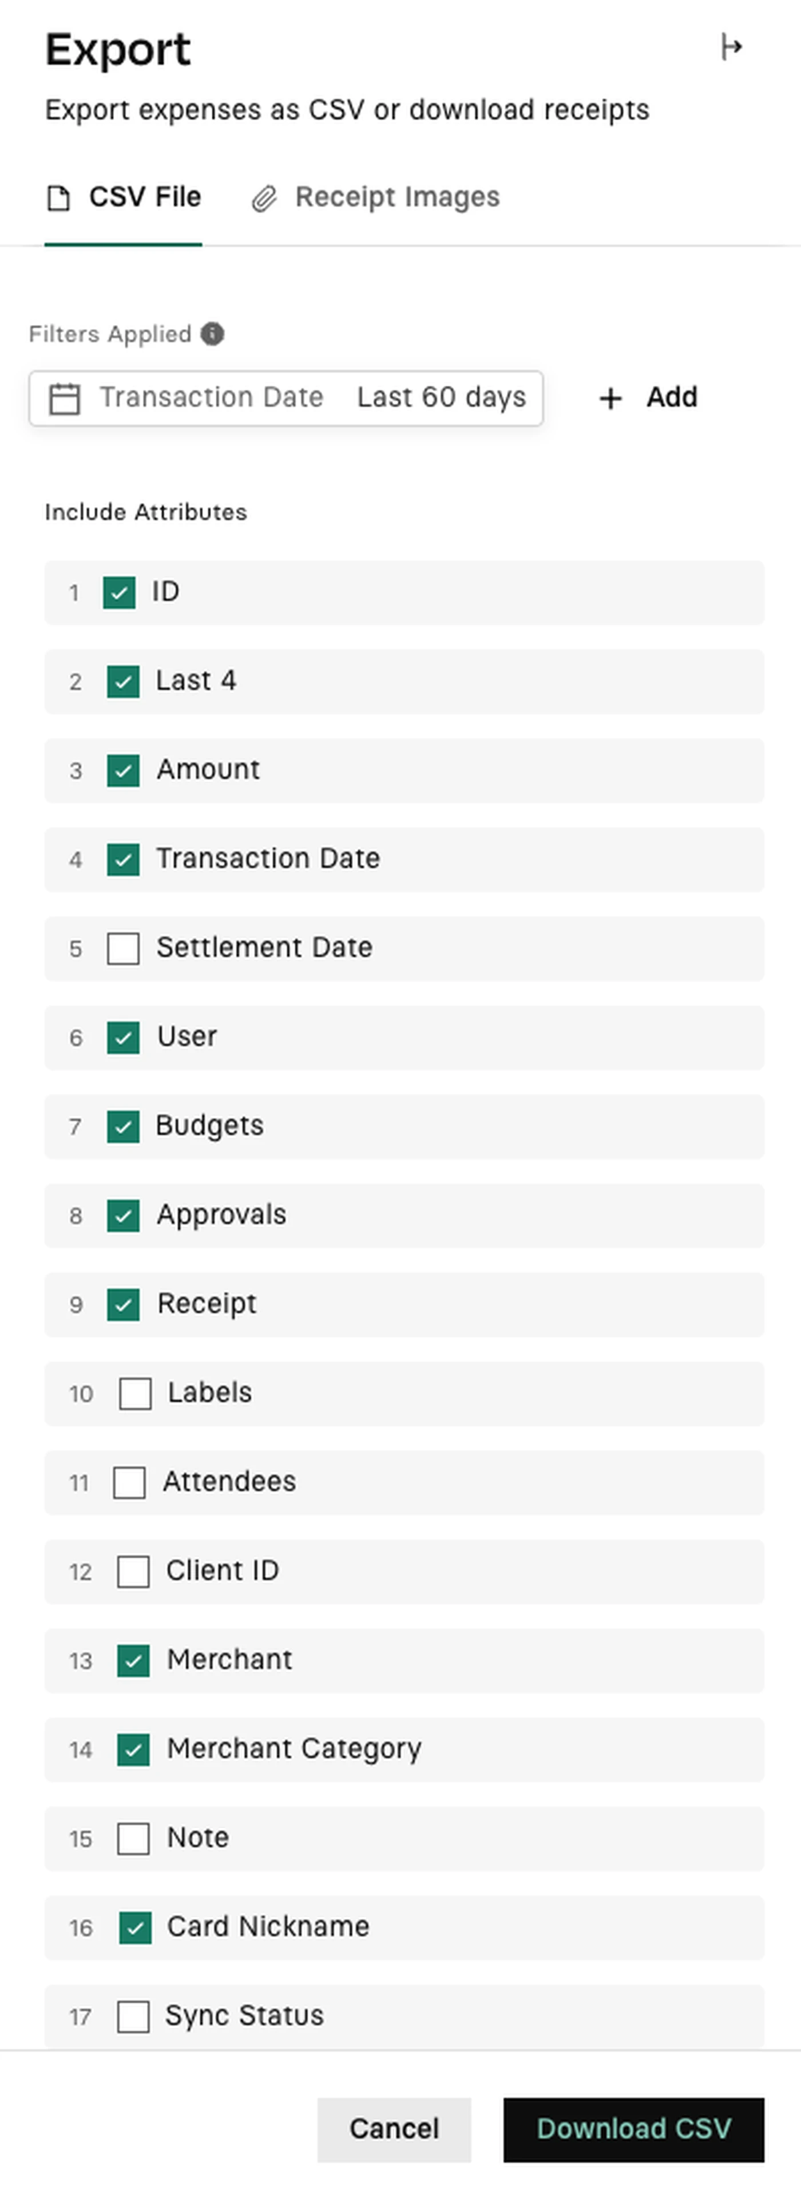The width and height of the screenshot is (801, 2193).
Task: Collapse the Export panel with arrow icon
Action: tap(731, 47)
